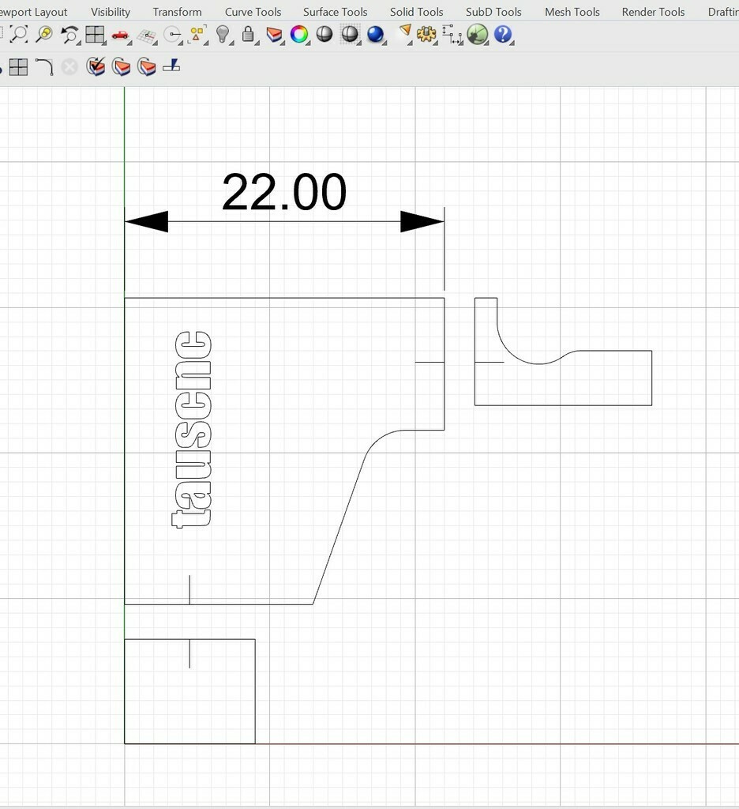Click the Zoom Extents magnifier icon

coord(19,35)
